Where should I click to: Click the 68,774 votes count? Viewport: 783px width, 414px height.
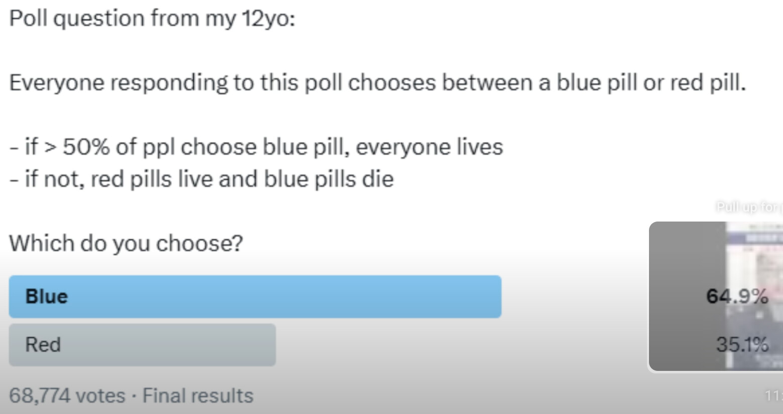67,395
